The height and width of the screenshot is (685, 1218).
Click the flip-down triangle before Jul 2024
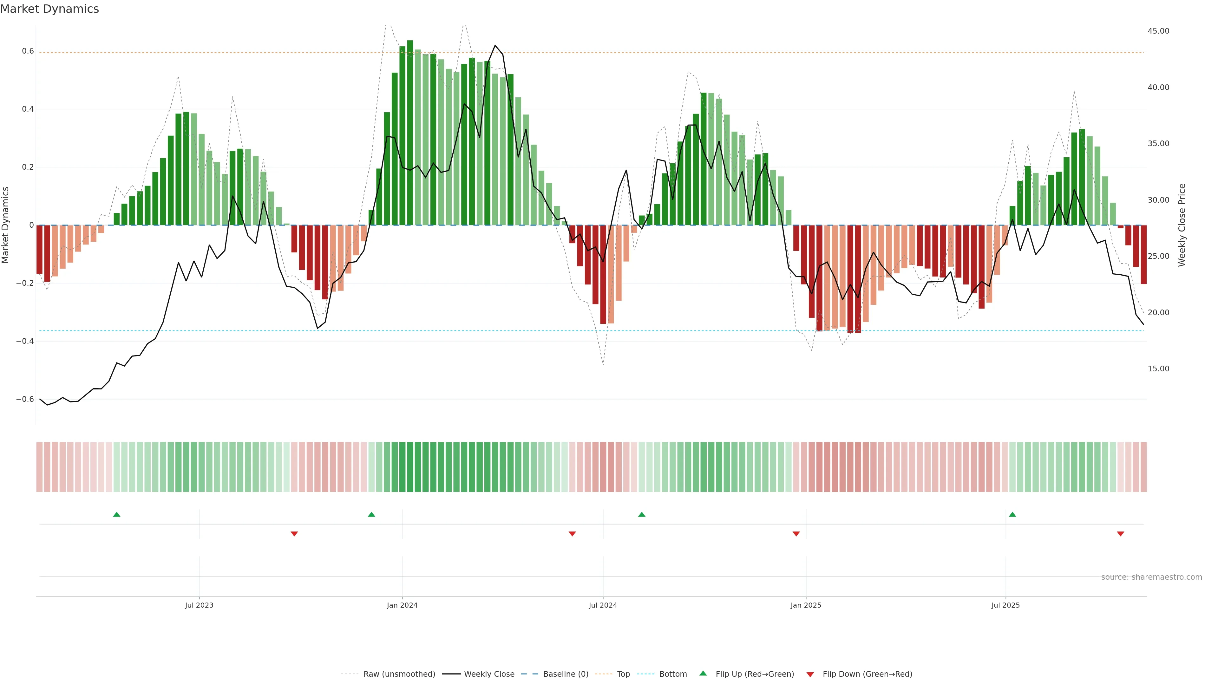click(572, 534)
